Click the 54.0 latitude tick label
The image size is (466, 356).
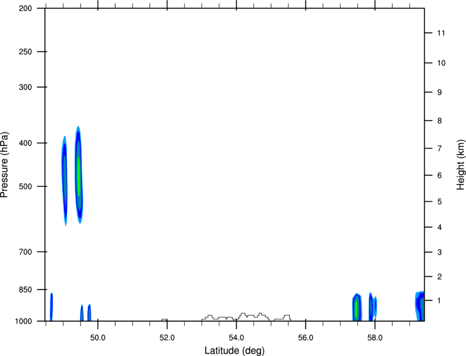point(236,338)
